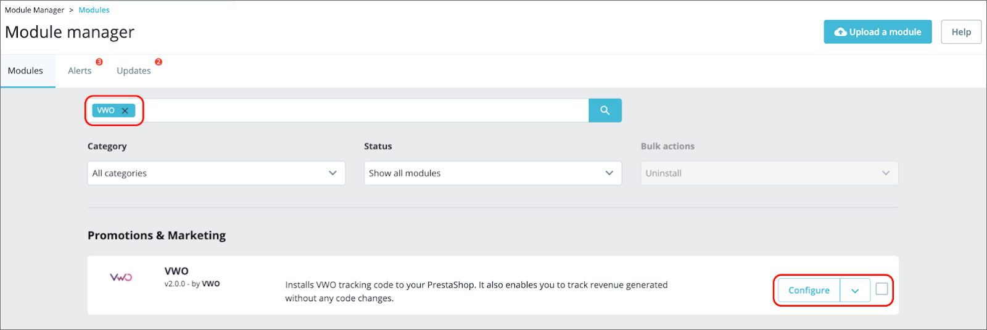Image resolution: width=987 pixels, height=330 pixels.
Task: Configure the VWO module
Action: 809,291
